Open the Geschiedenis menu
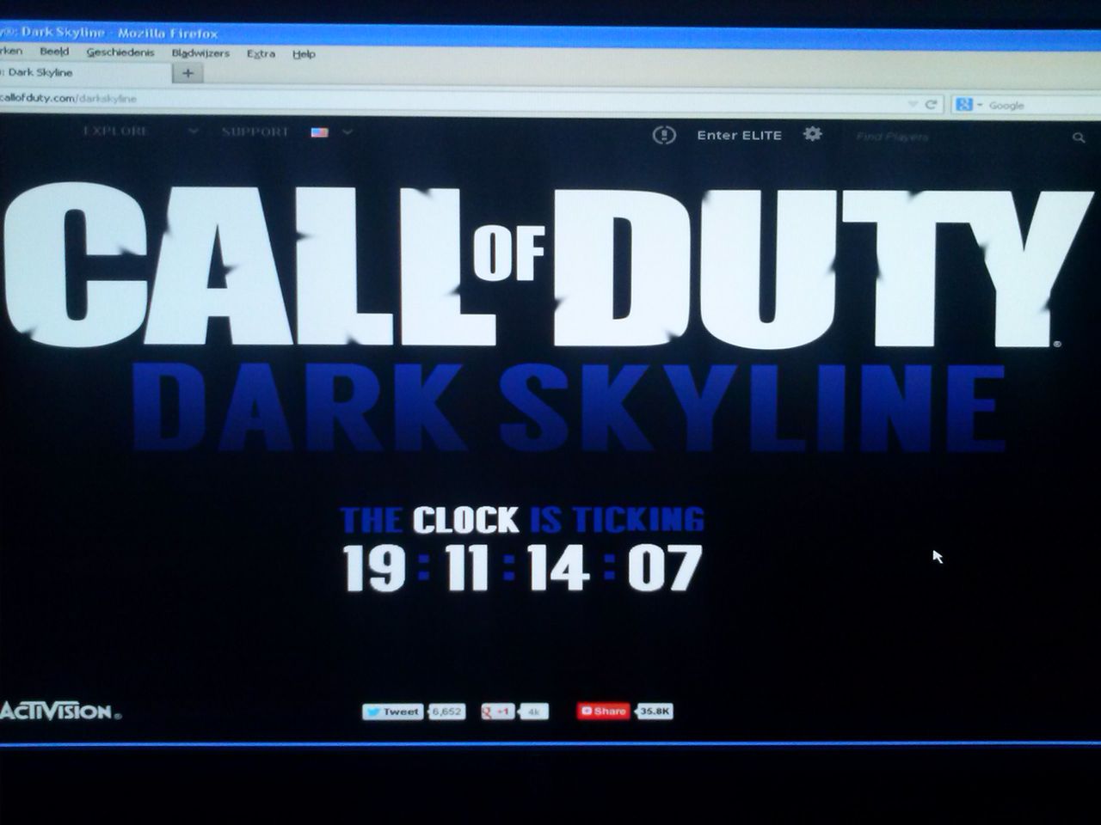Screen dimensions: 1101x825 [x=120, y=52]
